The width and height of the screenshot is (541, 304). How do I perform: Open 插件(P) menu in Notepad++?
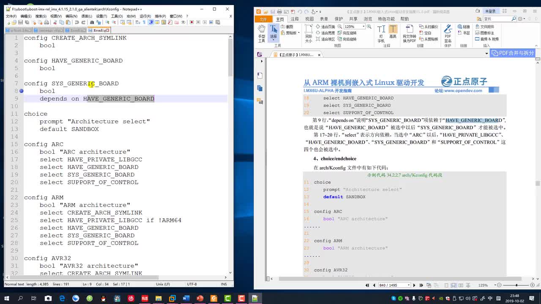(x=160, y=16)
